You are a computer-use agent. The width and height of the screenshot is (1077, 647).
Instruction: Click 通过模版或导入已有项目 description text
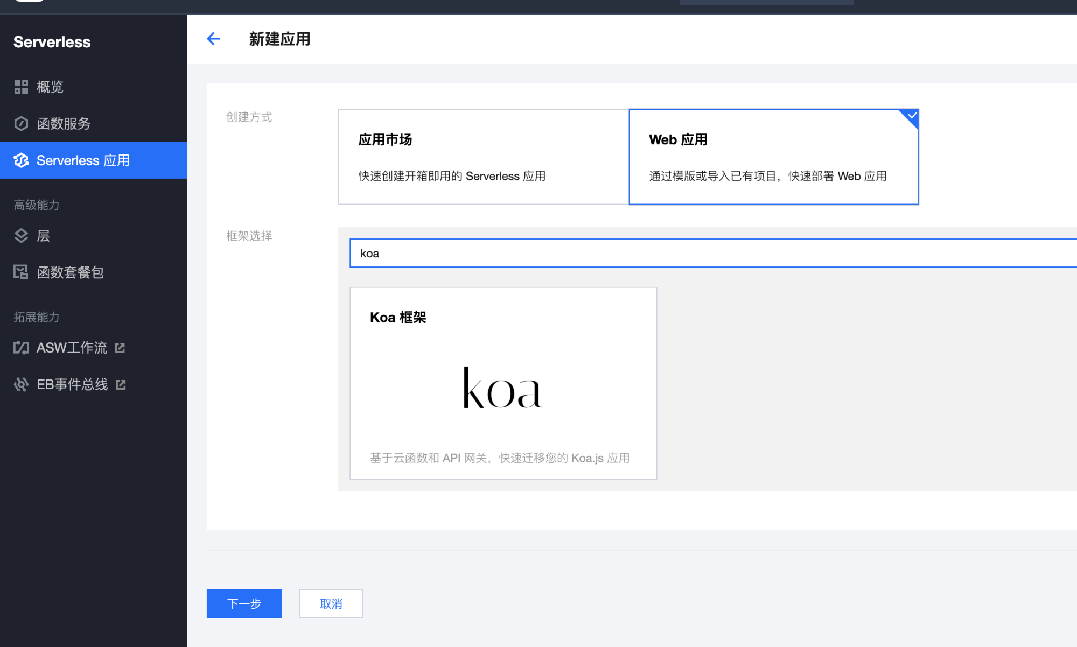point(768,176)
